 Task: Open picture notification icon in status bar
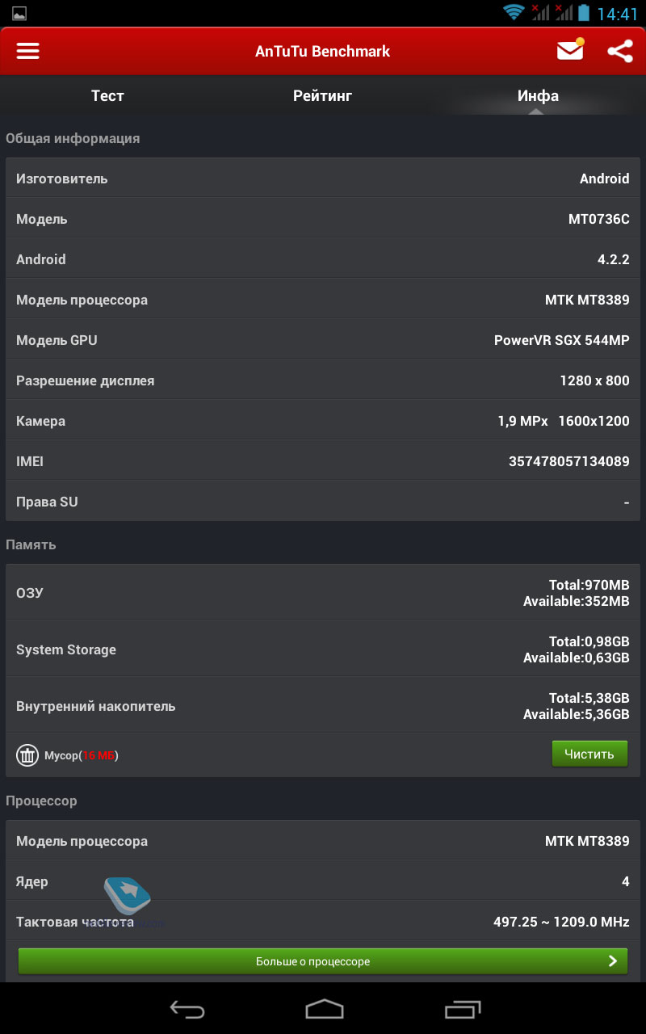(19, 14)
